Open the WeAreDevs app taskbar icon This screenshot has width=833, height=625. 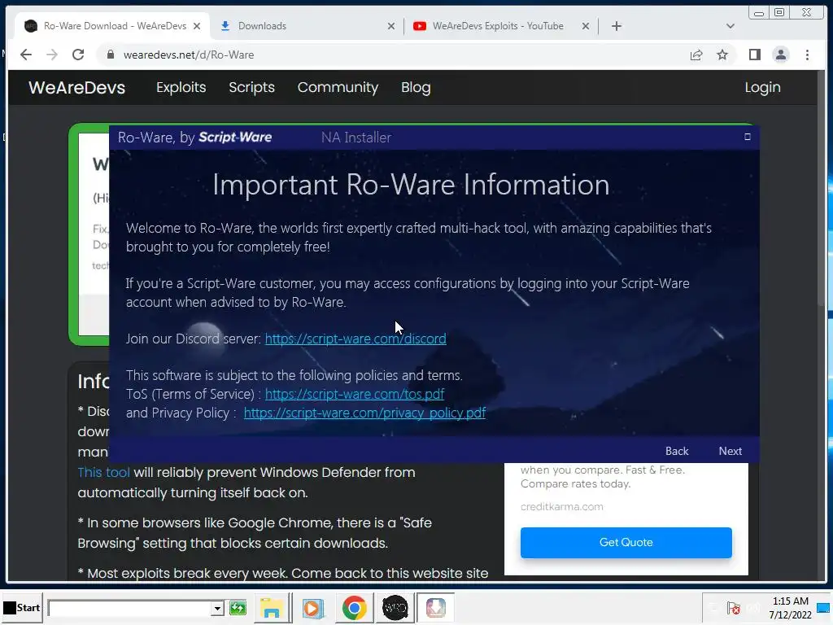click(x=395, y=607)
